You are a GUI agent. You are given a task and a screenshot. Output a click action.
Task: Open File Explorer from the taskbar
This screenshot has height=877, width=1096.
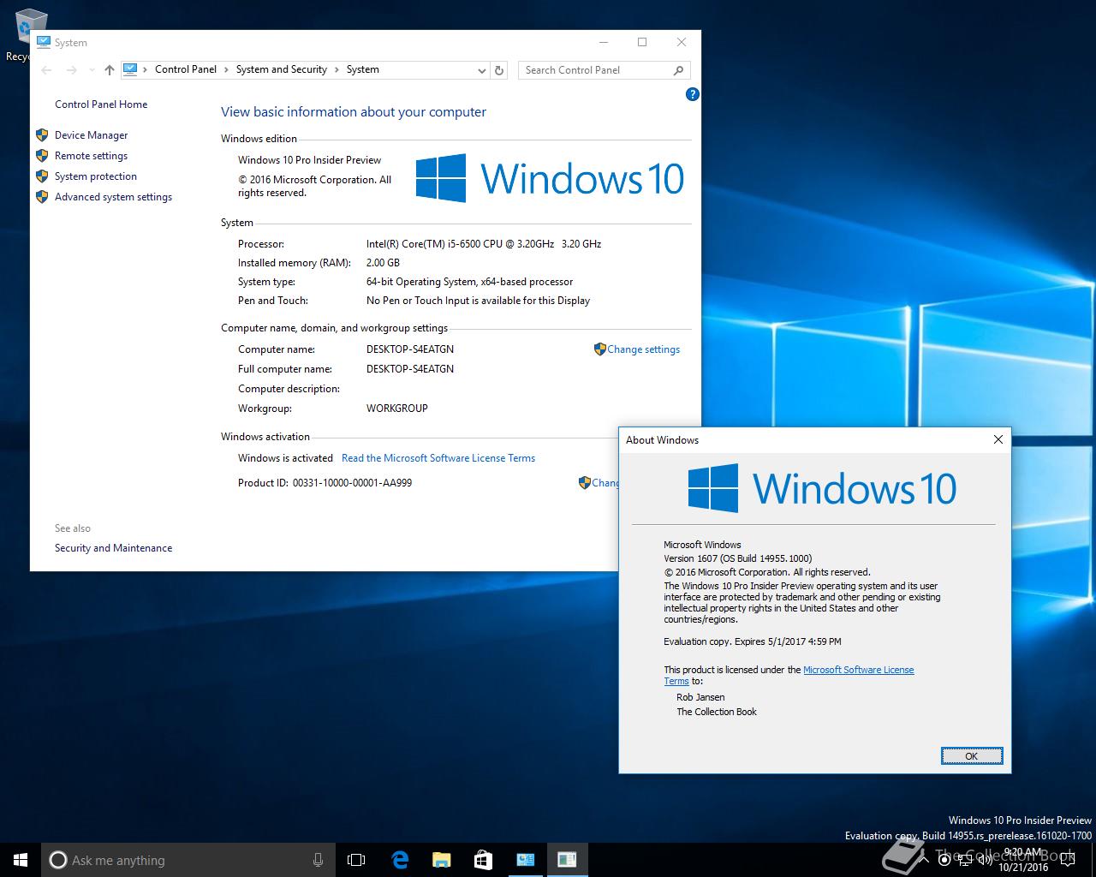pyautogui.click(x=441, y=860)
